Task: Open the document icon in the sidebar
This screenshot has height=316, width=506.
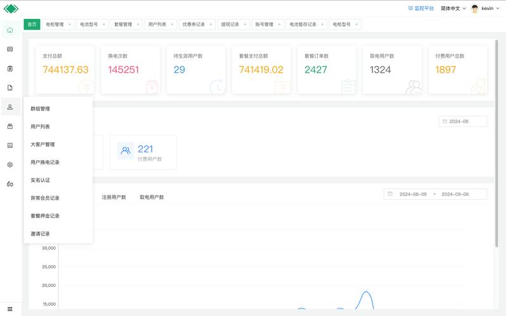Action: 10,88
